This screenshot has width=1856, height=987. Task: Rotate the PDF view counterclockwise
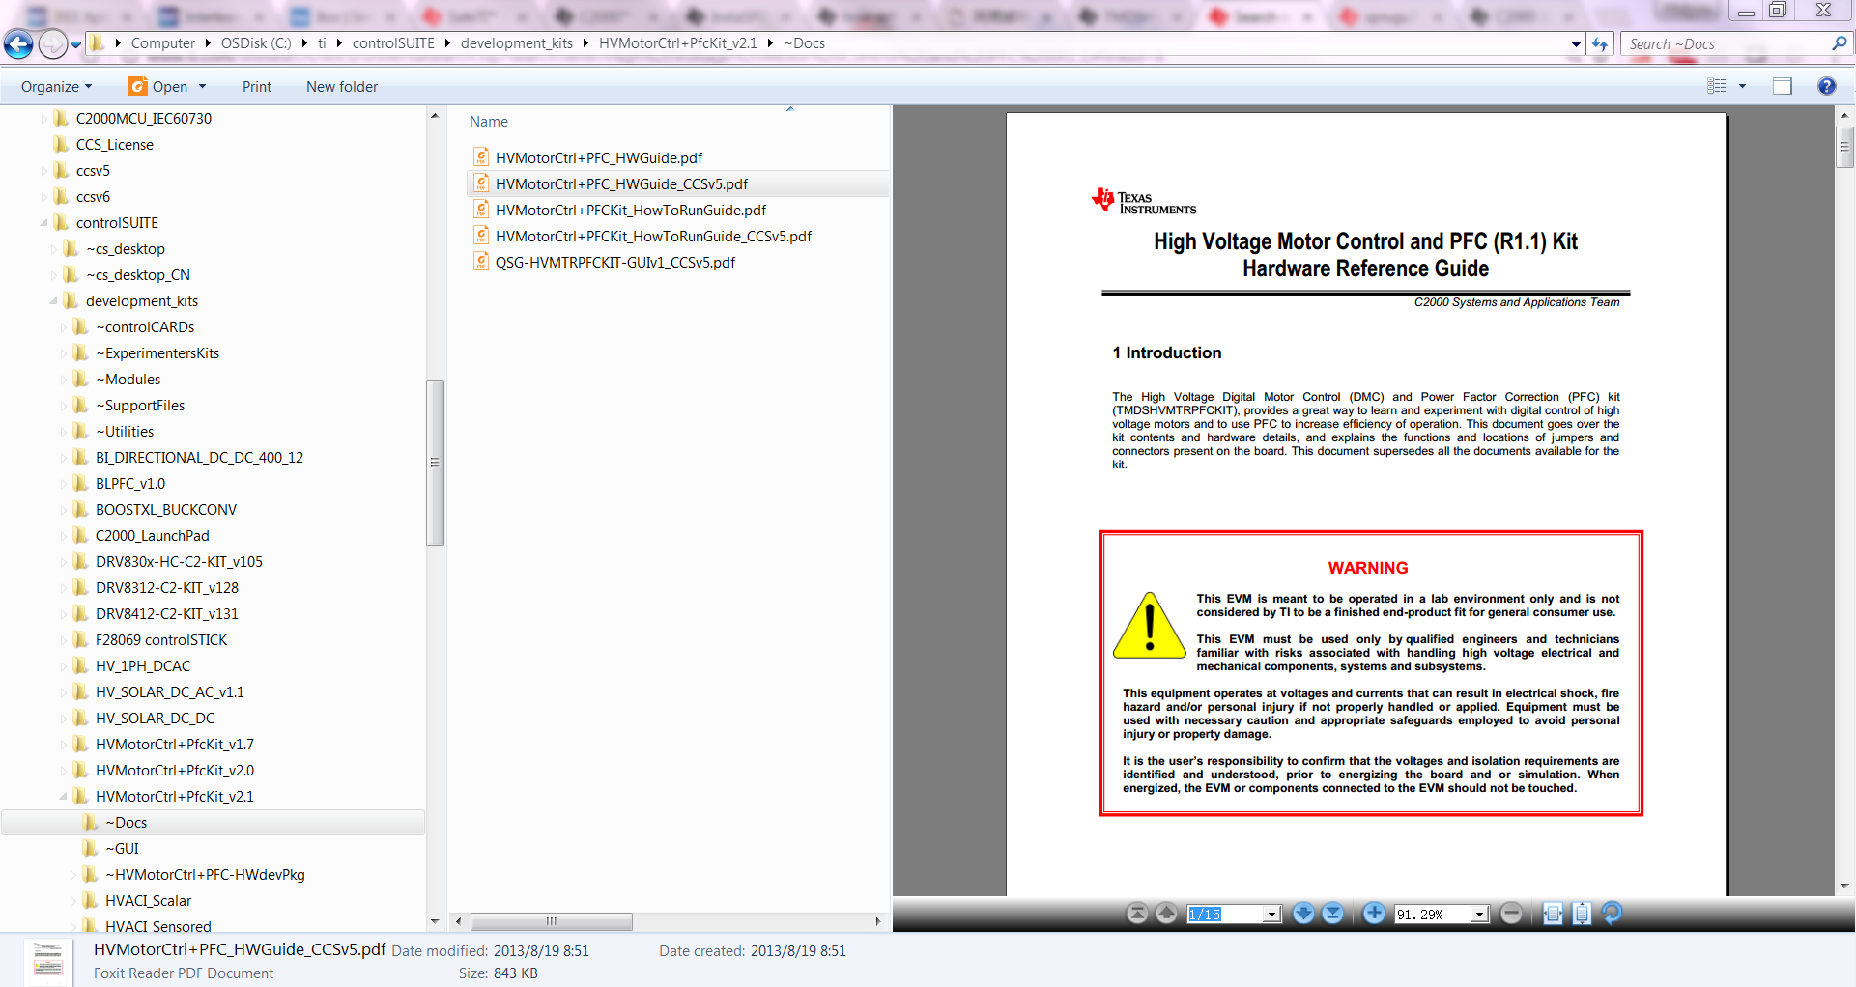point(1611,913)
